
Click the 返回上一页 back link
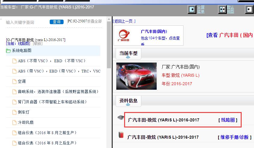coord(124,21)
